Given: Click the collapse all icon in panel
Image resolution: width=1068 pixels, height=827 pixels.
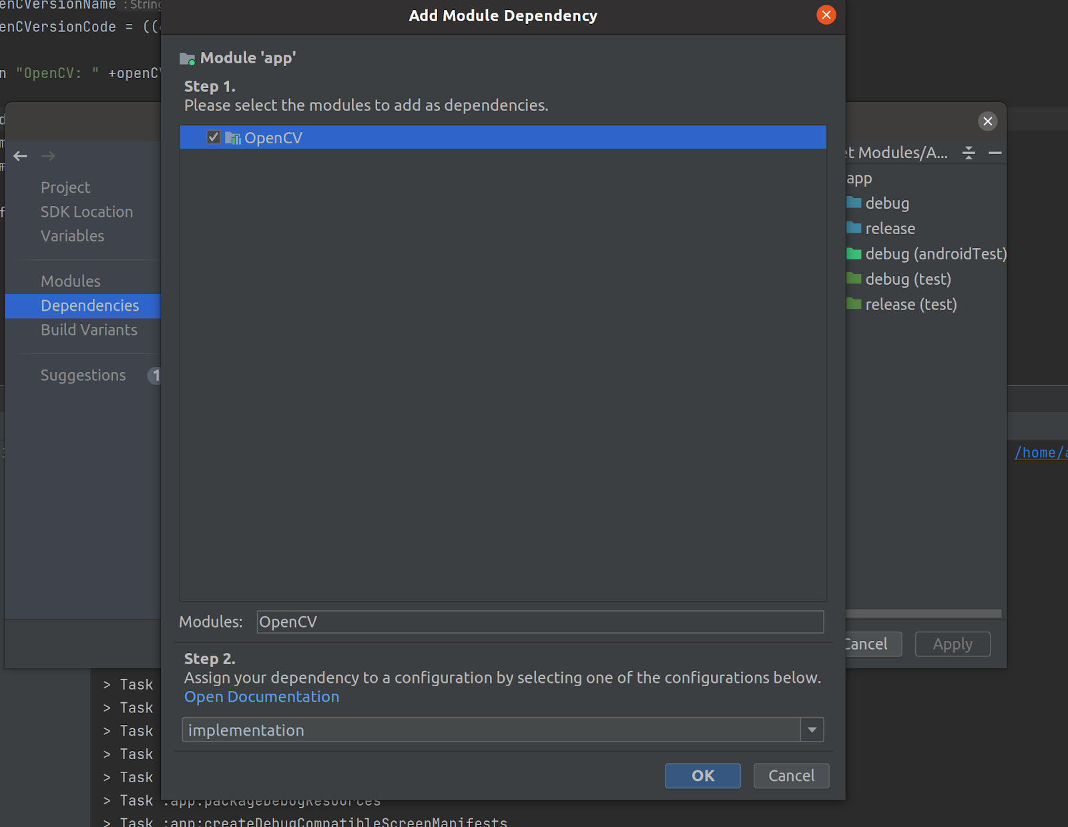Looking at the screenshot, I should 969,153.
